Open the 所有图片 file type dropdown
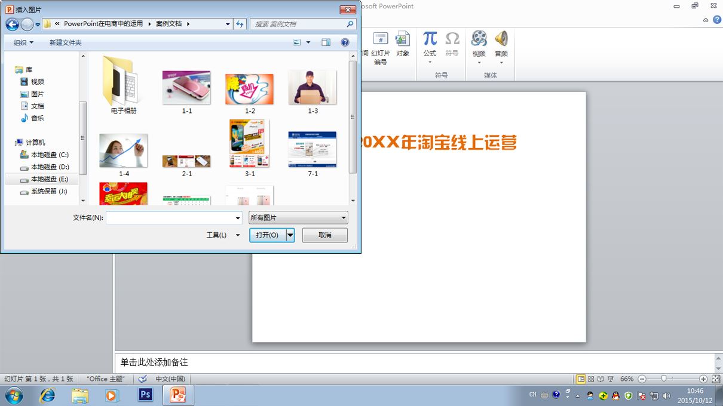 [x=298, y=218]
